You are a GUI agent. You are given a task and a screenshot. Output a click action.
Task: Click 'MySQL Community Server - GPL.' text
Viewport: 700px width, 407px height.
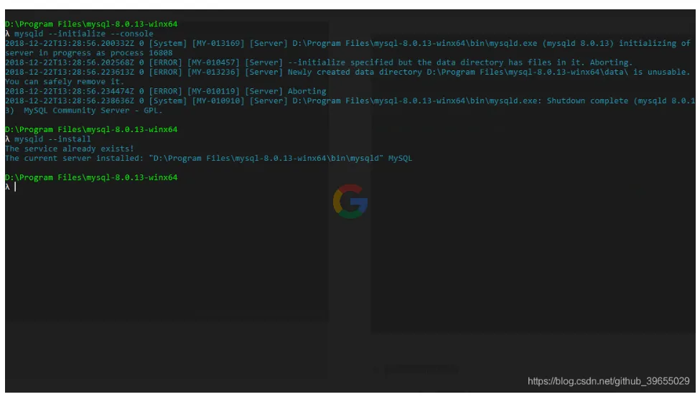click(93, 111)
